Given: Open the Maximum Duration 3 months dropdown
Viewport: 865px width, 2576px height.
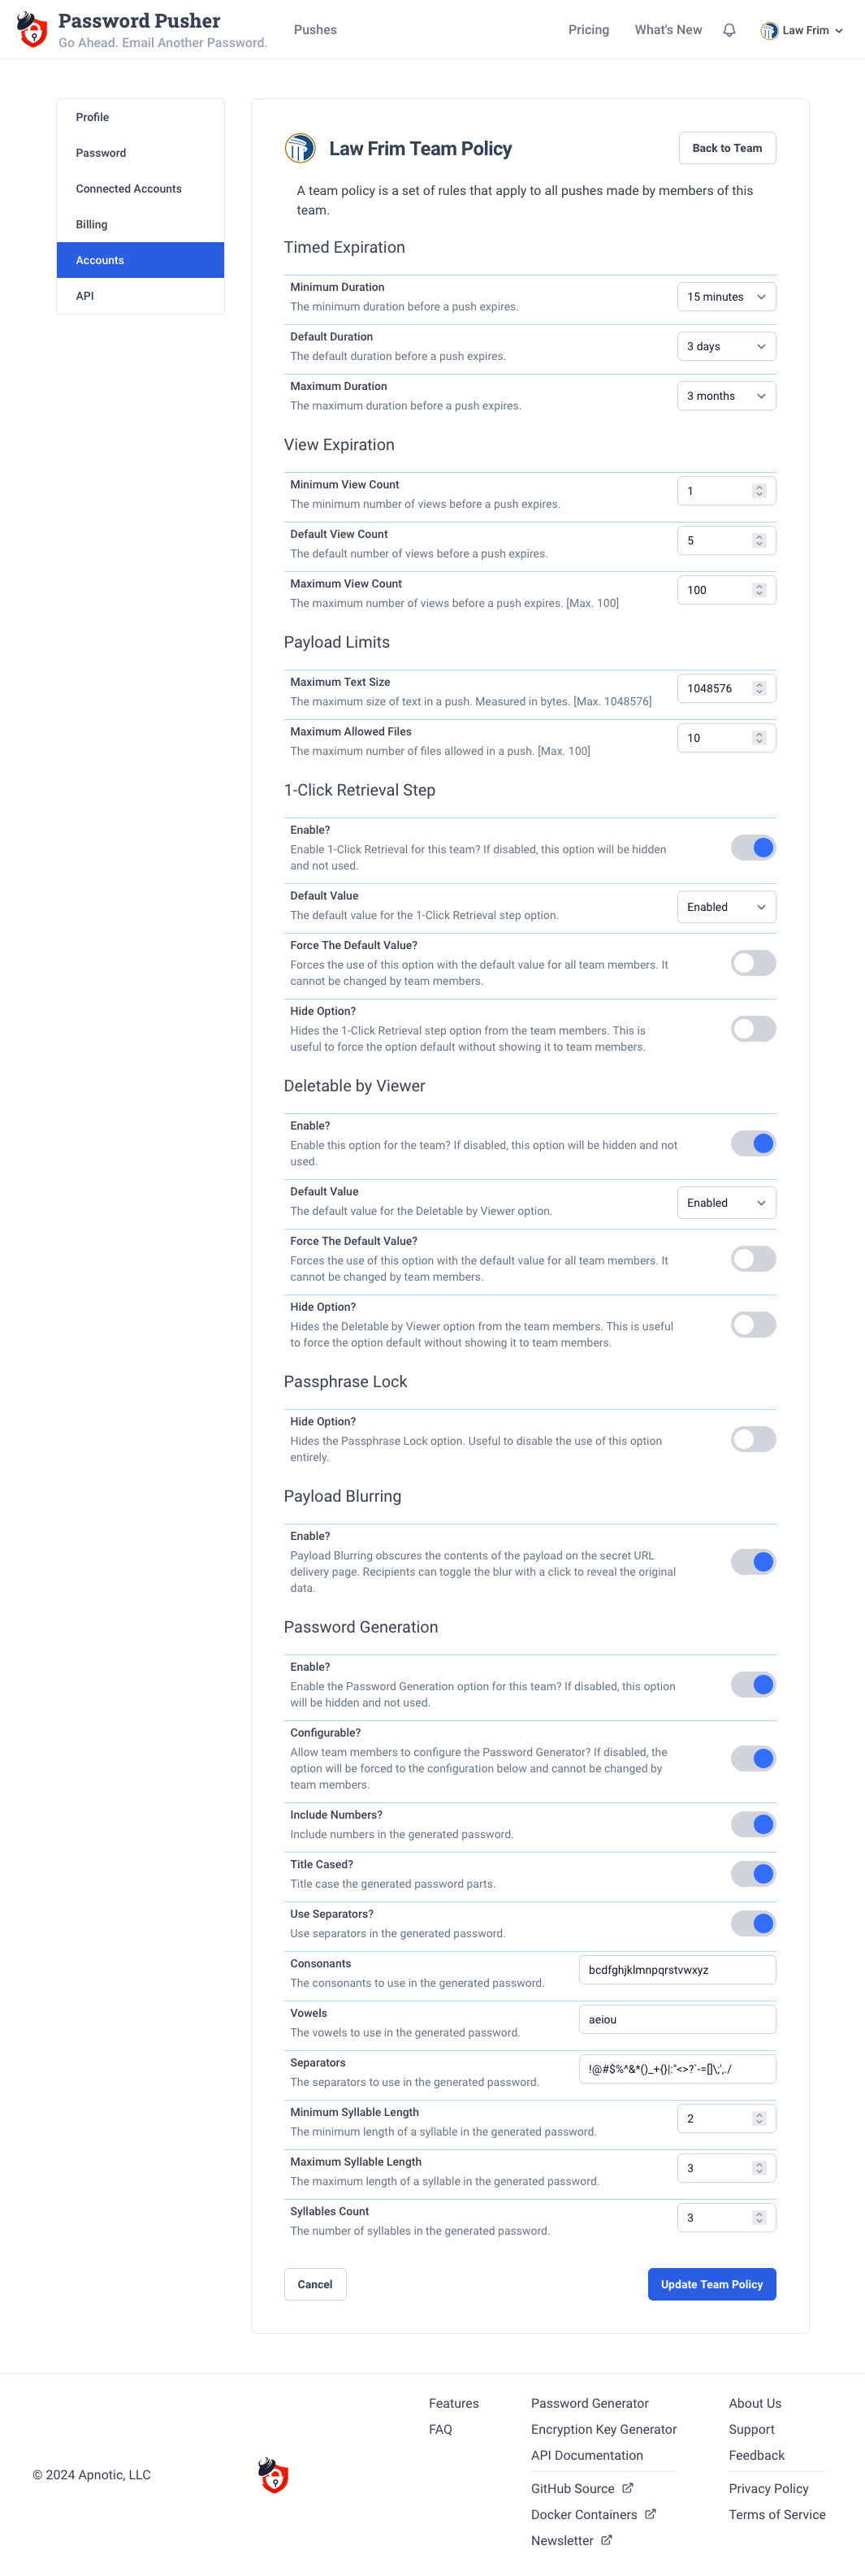Looking at the screenshot, I should (x=726, y=396).
